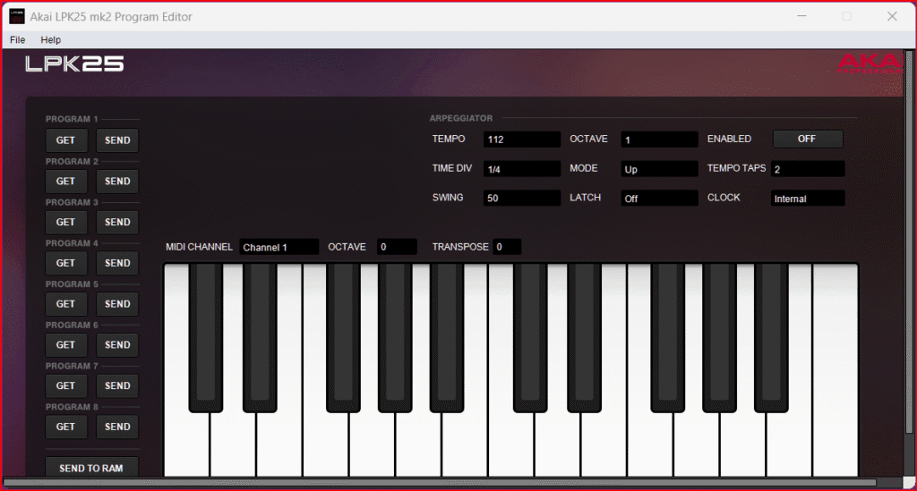Open the CLOCK dropdown showing Internal

808,198
